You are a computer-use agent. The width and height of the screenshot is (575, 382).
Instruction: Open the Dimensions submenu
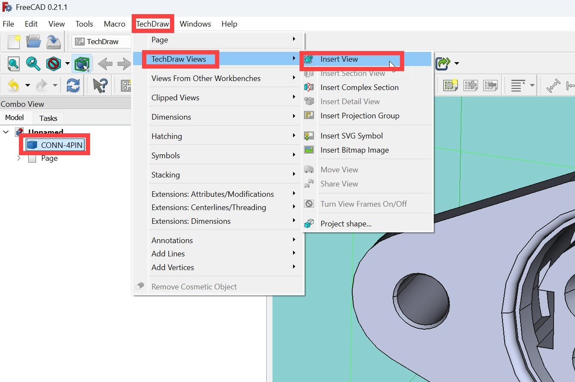point(171,117)
